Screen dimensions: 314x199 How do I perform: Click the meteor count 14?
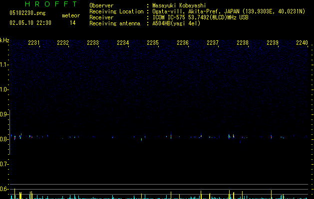(73, 23)
